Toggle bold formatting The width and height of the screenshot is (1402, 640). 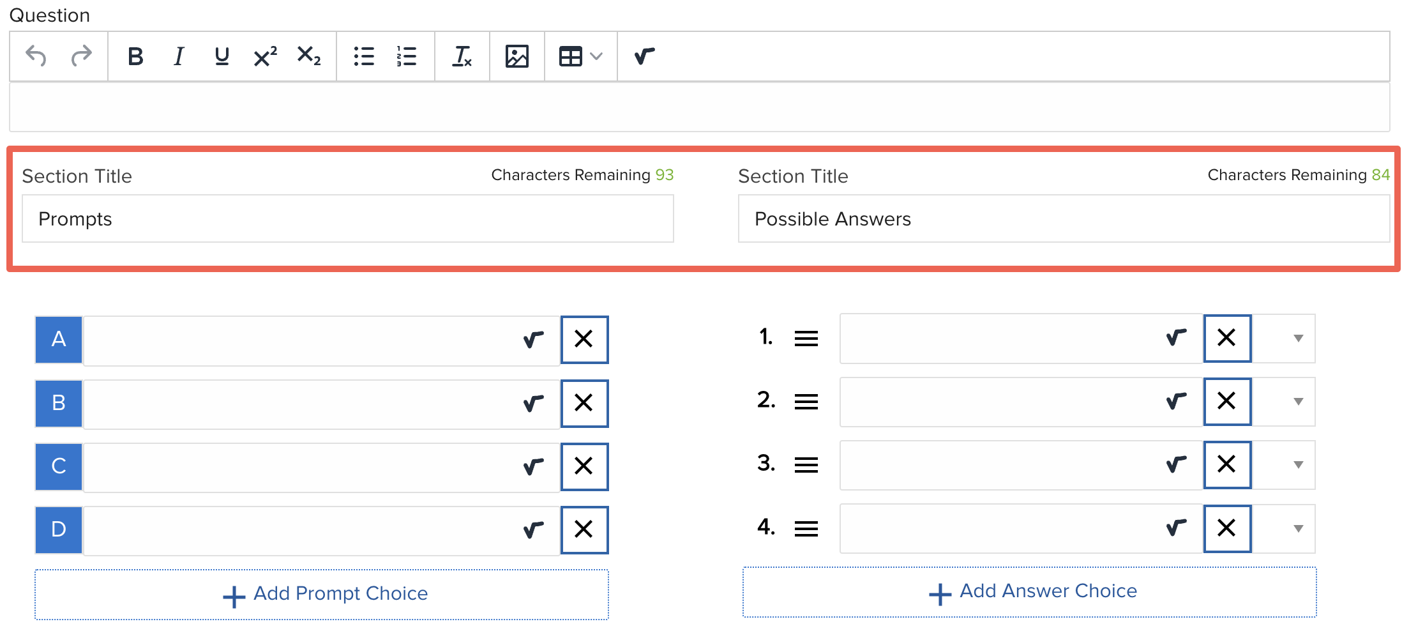coord(135,56)
